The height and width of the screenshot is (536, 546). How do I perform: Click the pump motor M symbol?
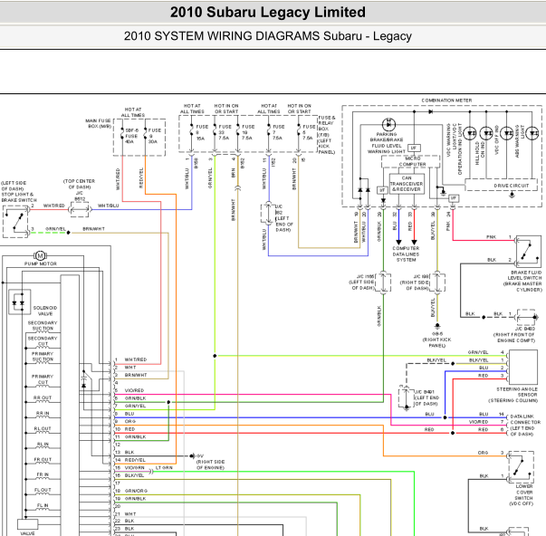click(41, 256)
